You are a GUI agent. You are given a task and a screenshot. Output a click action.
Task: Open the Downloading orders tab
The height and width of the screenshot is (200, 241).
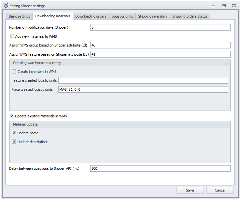(x=91, y=16)
